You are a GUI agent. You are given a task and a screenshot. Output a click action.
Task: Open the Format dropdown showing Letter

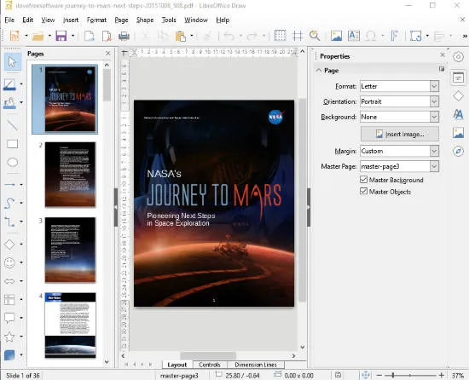[399, 86]
